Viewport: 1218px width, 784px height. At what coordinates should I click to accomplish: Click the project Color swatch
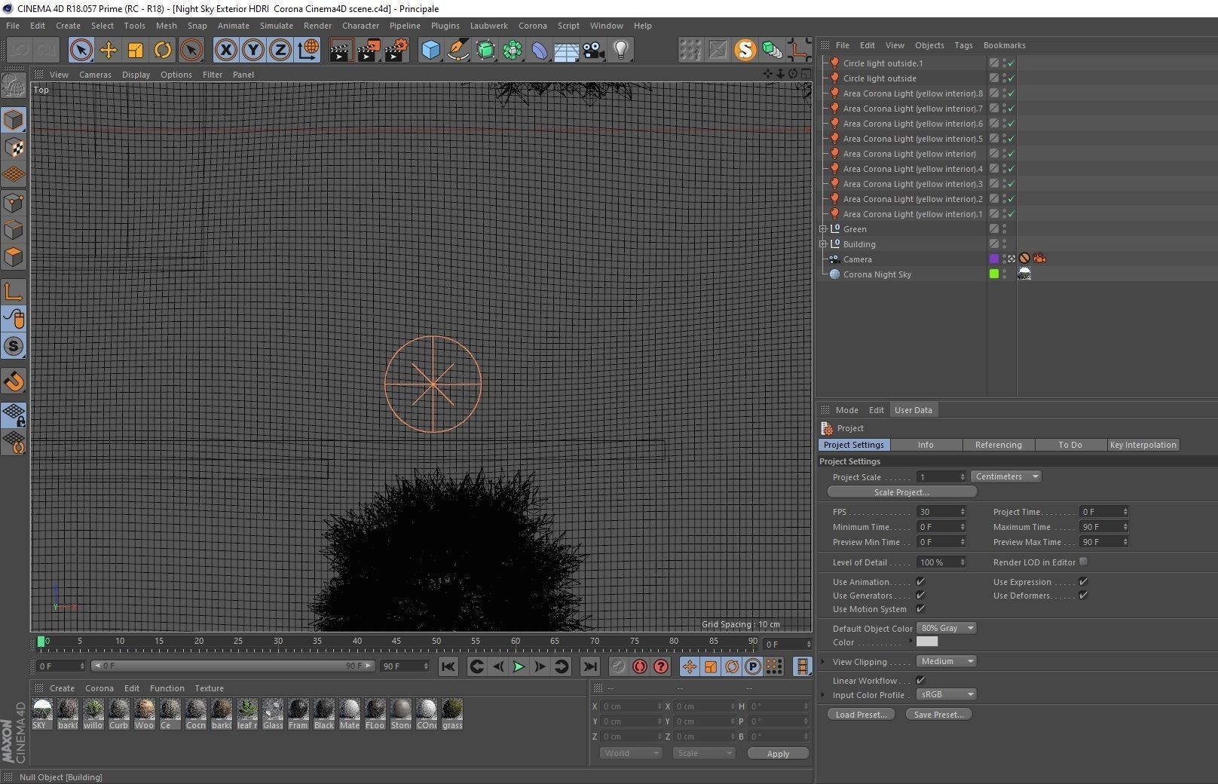(x=927, y=642)
